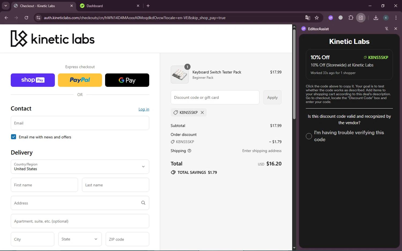The width and height of the screenshot is (402, 251).
Task: Close the Dashboard tab
Action: tap(138, 6)
